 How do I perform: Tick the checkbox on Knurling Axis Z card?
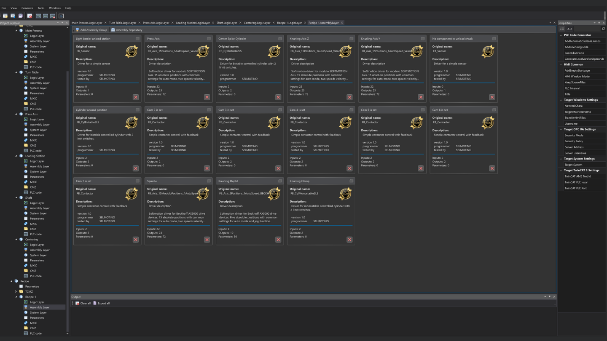351,39
